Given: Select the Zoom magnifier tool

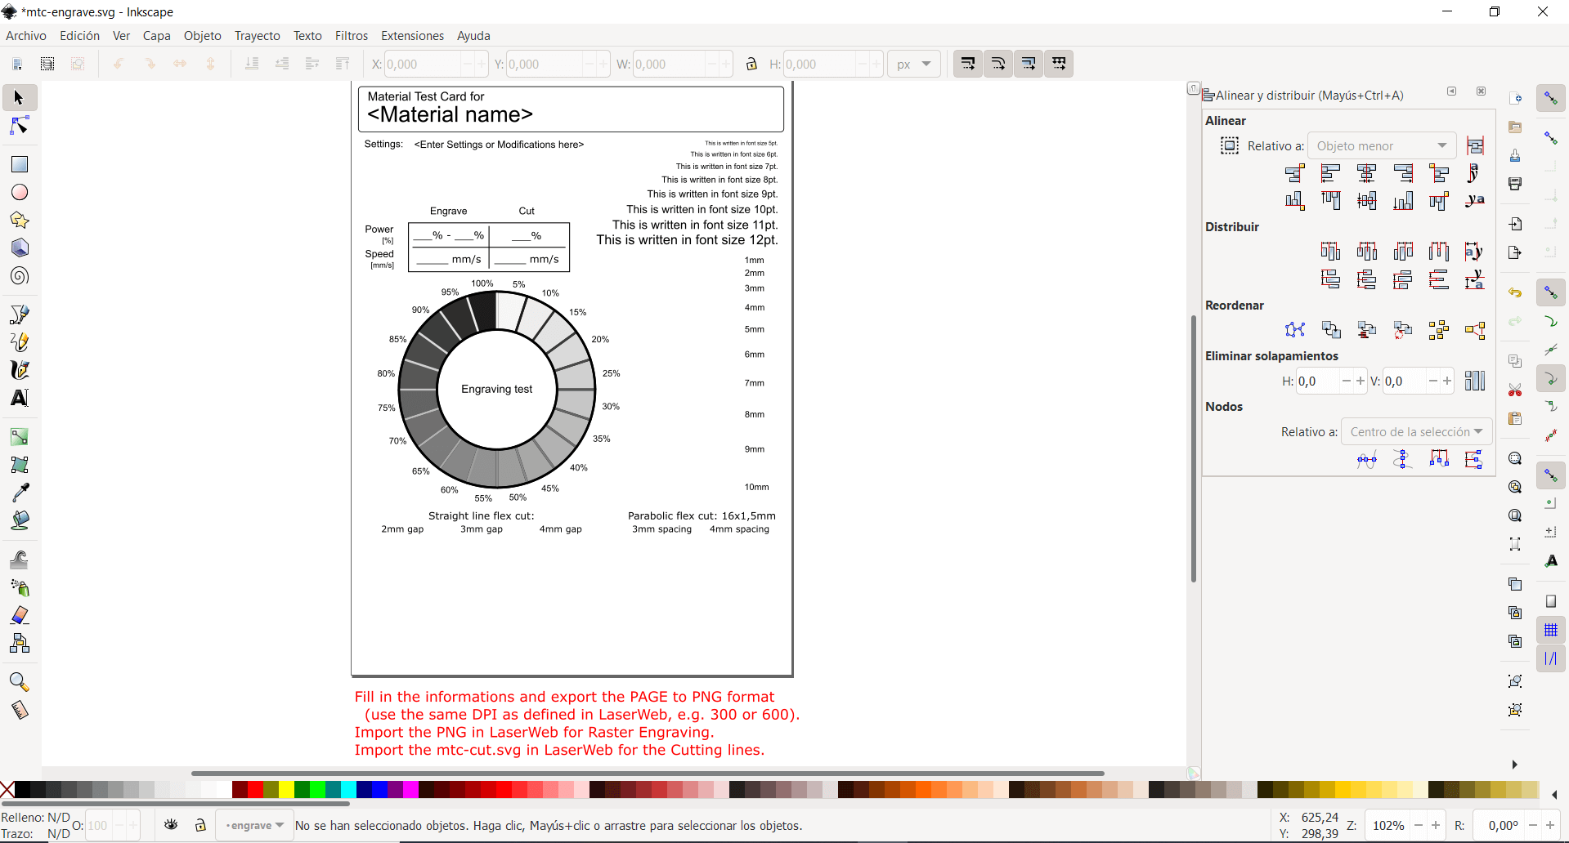Looking at the screenshot, I should click(20, 682).
